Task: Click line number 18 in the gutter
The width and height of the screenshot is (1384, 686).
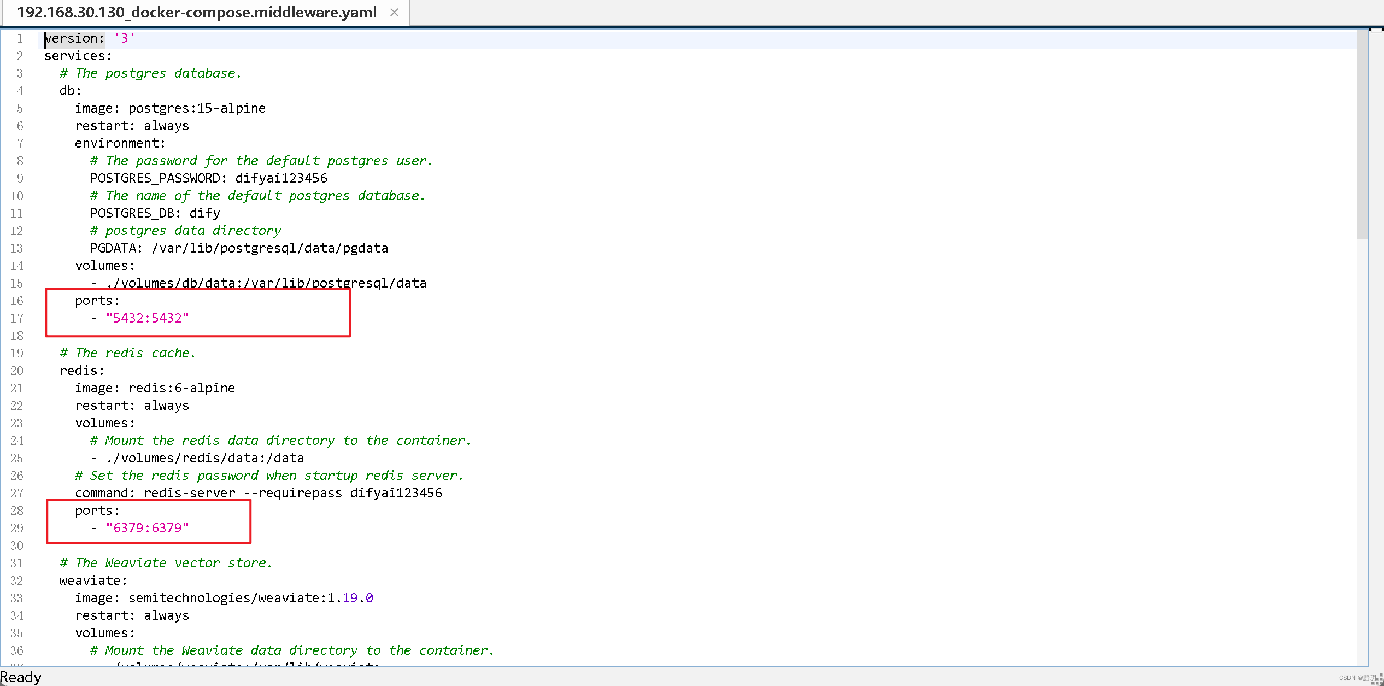Action: [x=17, y=336]
